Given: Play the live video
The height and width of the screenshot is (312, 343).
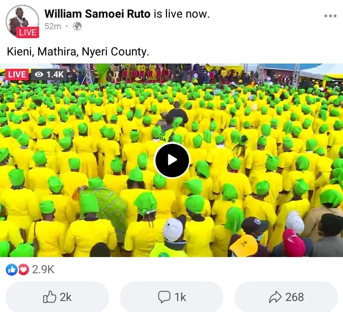Looking at the screenshot, I should [x=172, y=160].
